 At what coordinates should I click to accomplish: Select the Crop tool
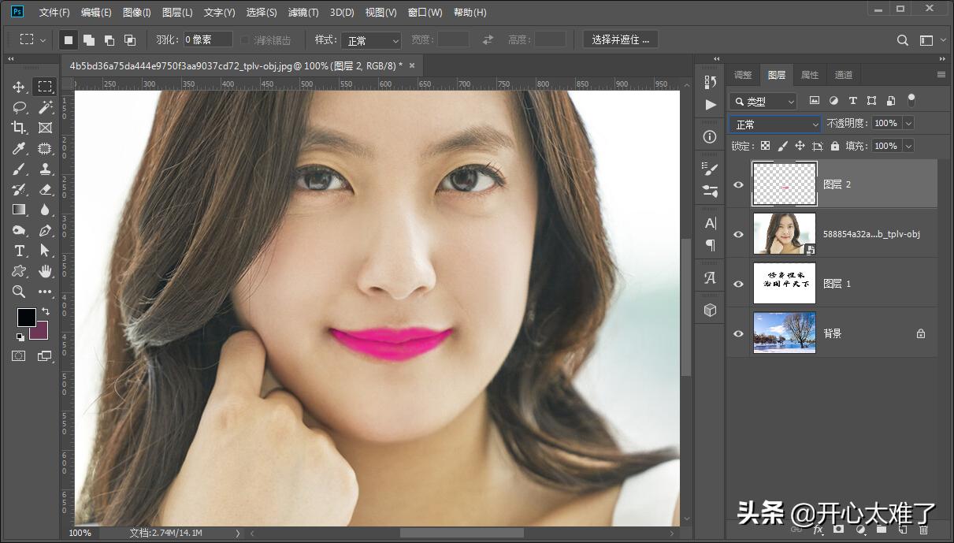pos(19,128)
